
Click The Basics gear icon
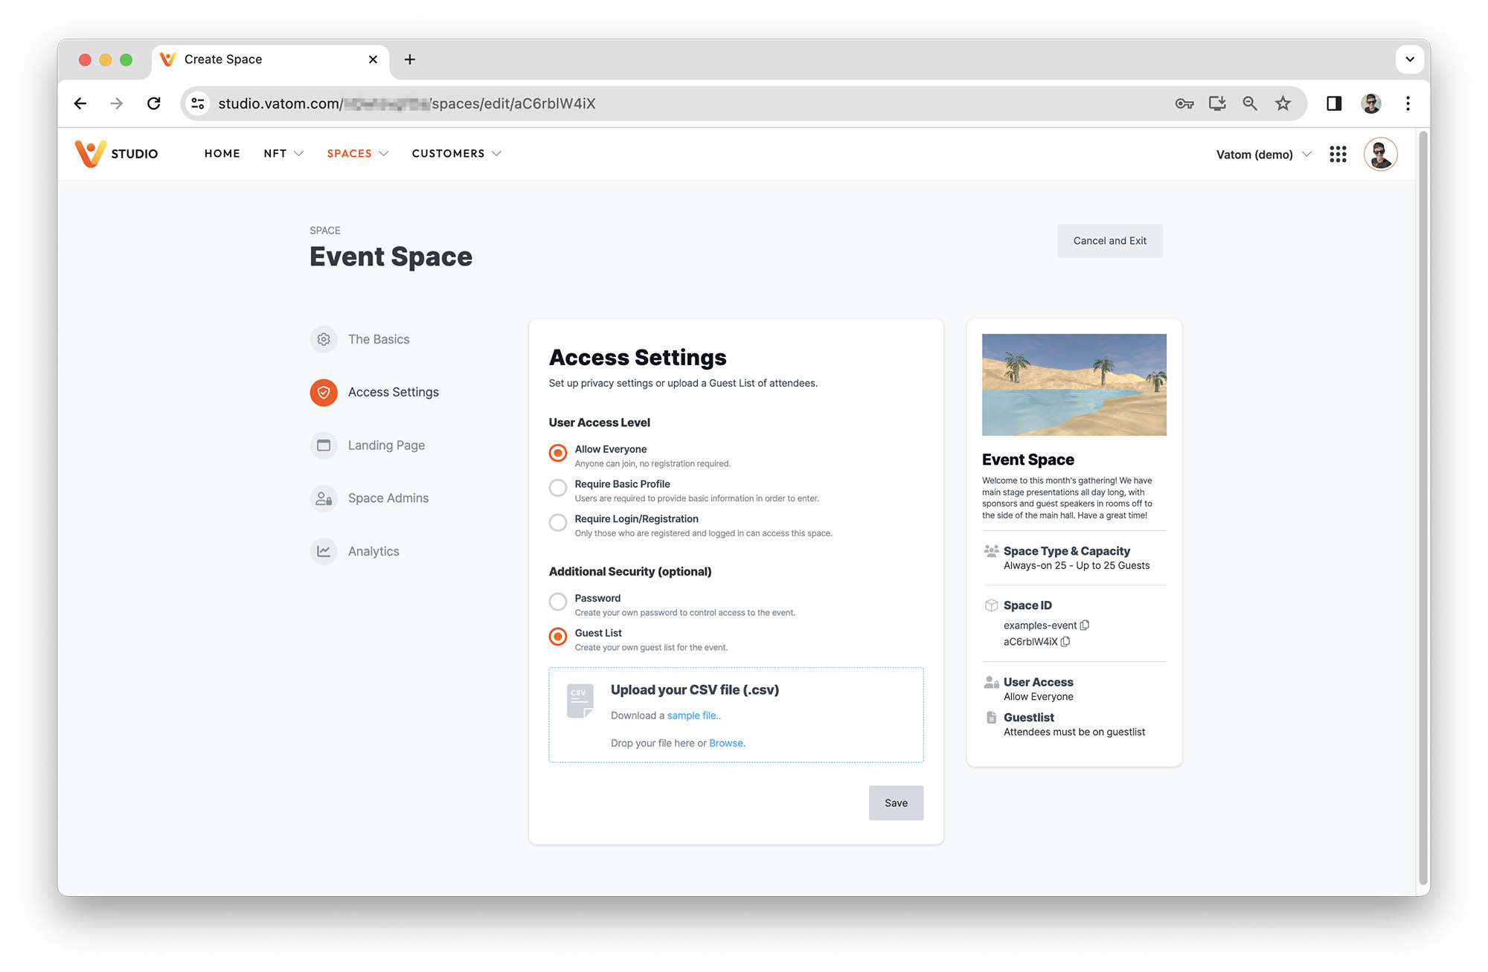point(324,339)
